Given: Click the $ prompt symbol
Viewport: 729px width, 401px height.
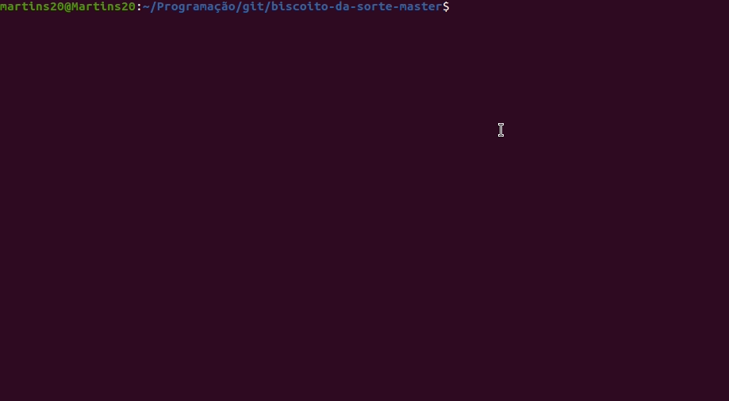Looking at the screenshot, I should coord(446,6).
